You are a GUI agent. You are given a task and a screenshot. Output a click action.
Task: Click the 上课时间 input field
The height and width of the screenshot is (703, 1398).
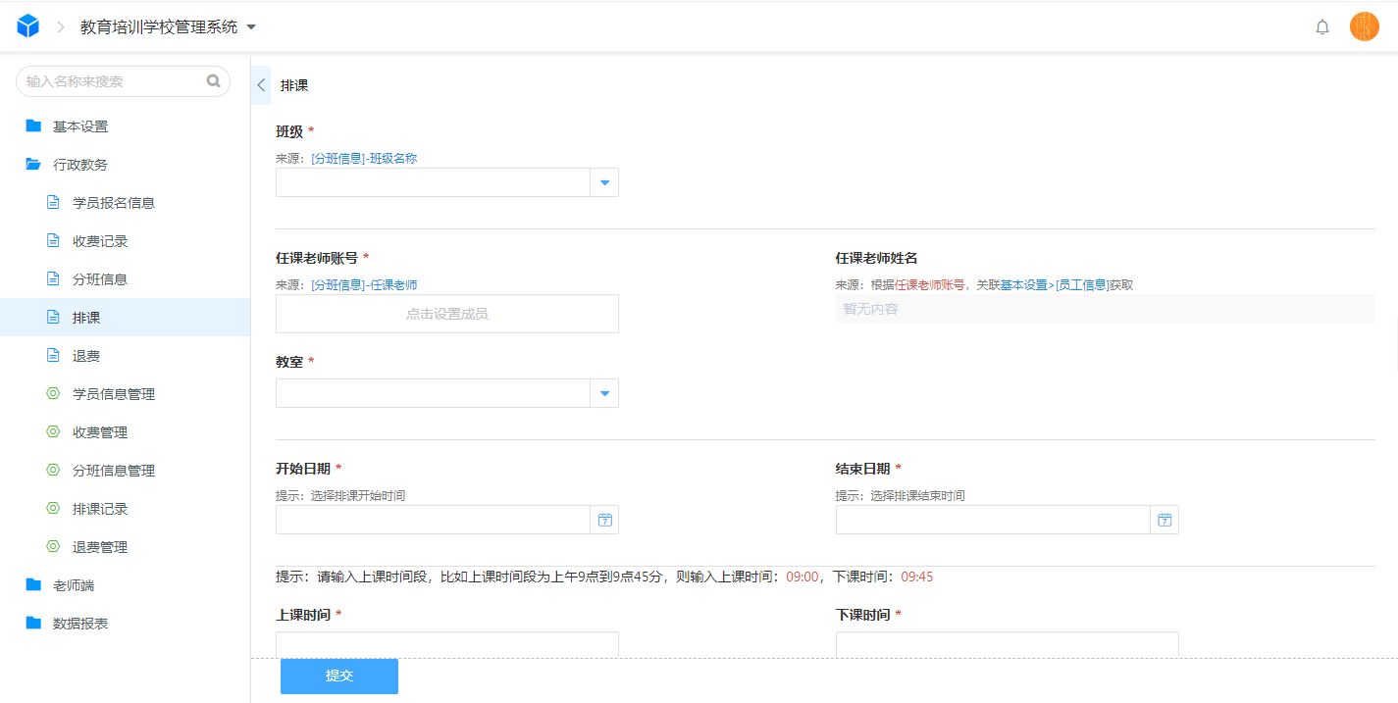pyautogui.click(x=446, y=644)
